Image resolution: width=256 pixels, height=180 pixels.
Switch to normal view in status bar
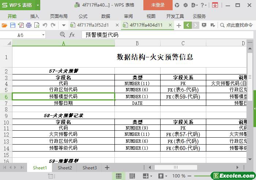(118, 176)
